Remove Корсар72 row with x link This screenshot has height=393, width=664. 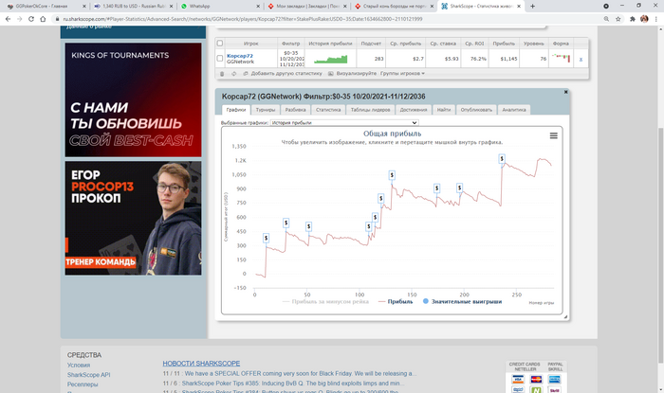pos(581,59)
